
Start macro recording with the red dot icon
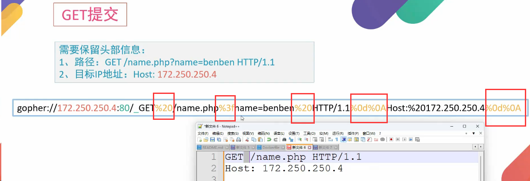(x=390, y=139)
